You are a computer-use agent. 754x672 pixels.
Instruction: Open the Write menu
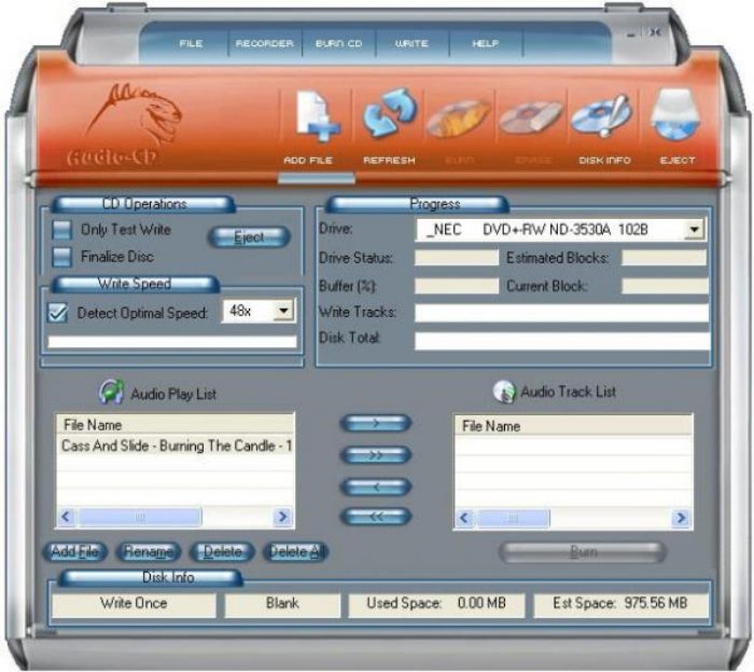click(x=412, y=44)
